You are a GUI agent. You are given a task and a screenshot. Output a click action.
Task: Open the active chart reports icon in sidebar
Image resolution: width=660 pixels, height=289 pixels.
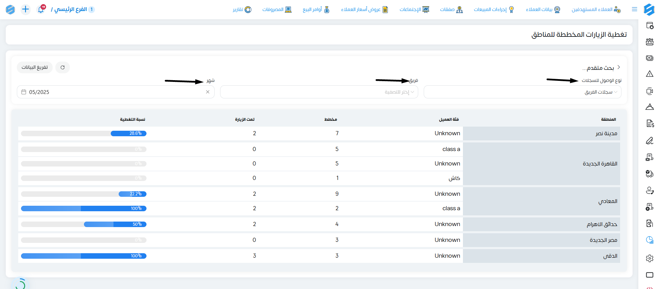point(650,240)
